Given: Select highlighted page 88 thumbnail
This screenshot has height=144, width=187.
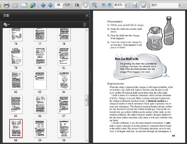Looking at the screenshot, I should [16, 129].
